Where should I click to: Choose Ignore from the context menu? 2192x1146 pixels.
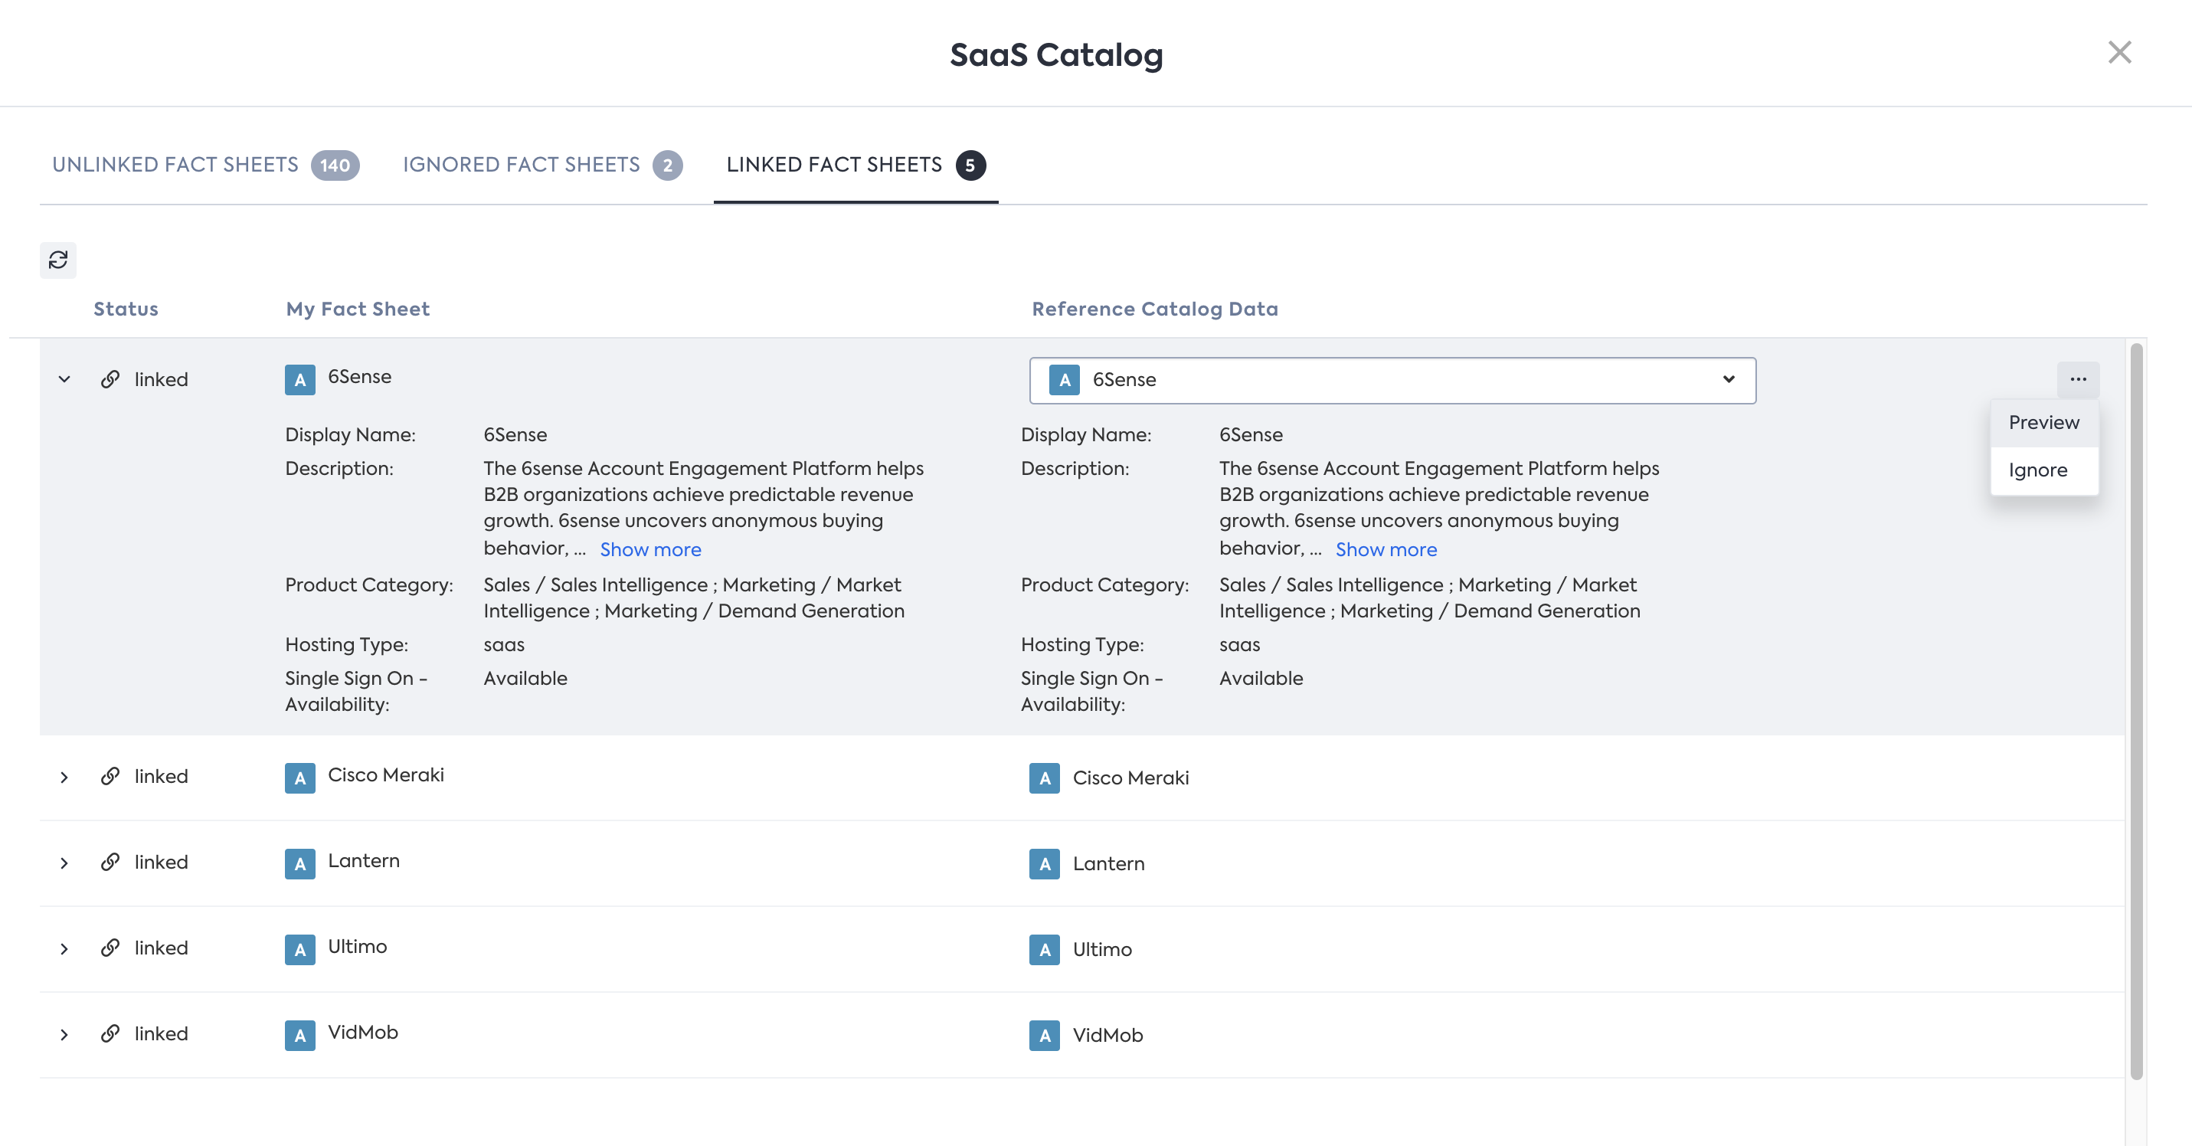(2037, 470)
